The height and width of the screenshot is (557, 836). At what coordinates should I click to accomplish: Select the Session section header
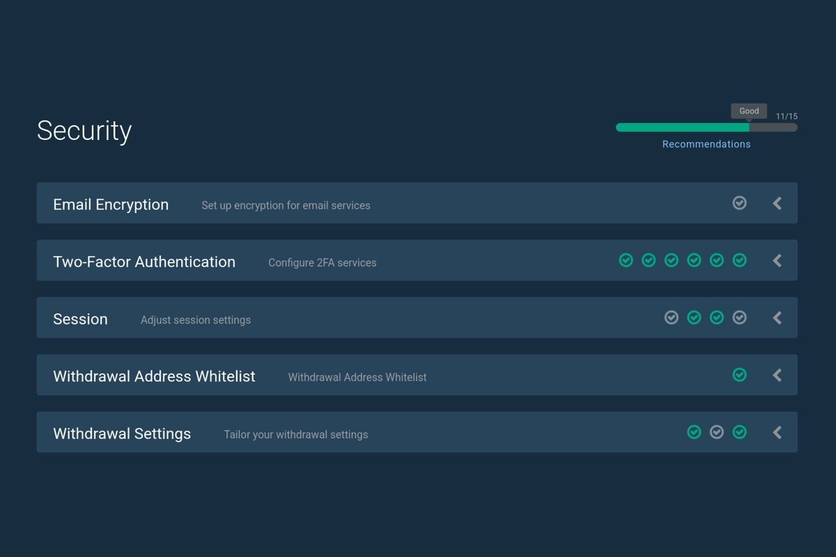coord(80,318)
